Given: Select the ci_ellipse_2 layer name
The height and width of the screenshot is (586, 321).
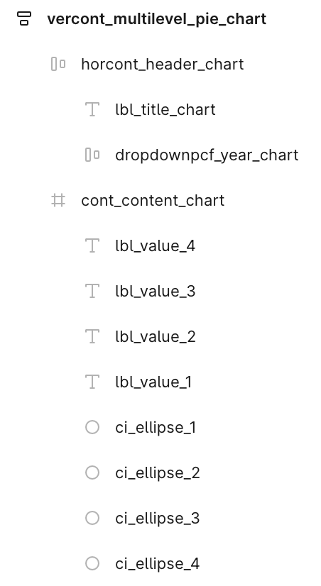Looking at the screenshot, I should pyautogui.click(x=158, y=472).
